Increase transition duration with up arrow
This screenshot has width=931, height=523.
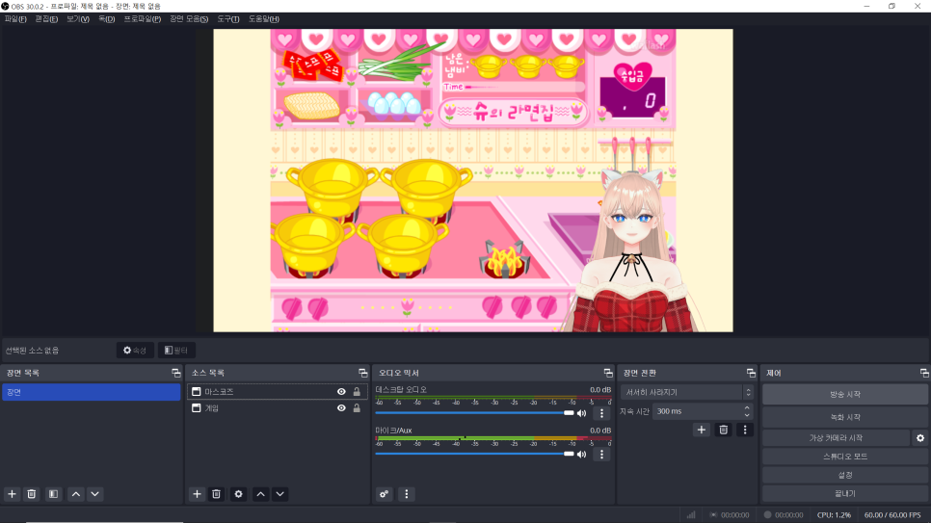click(x=747, y=407)
